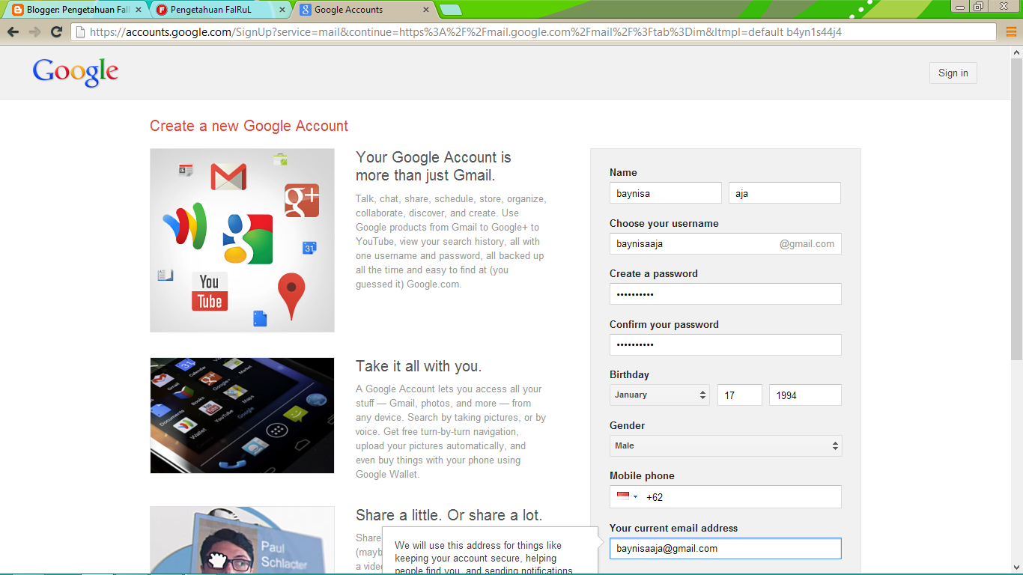The width and height of the screenshot is (1023, 575).
Task: Go back using the browser Back arrow
Action: [13, 32]
